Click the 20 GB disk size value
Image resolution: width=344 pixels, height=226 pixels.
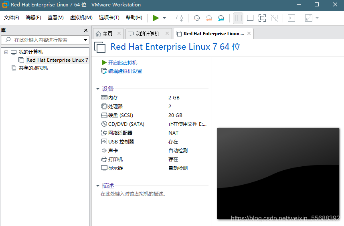[175, 115]
